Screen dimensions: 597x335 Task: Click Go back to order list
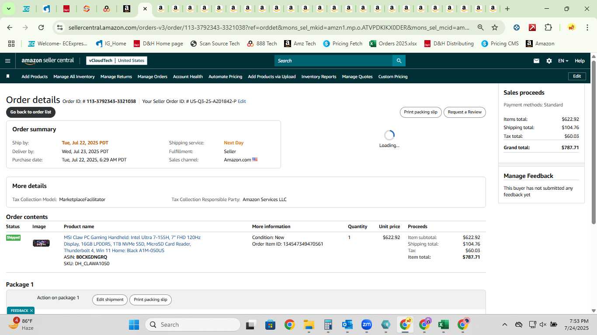point(31,112)
